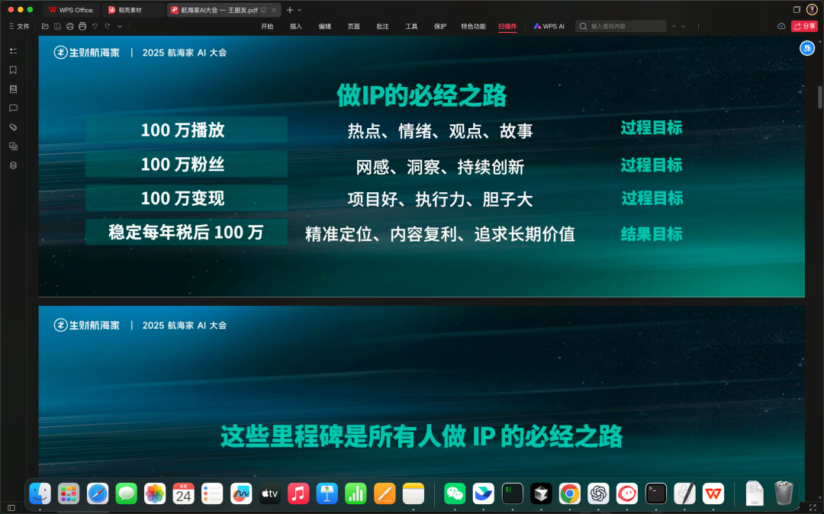Switch to the 批注 tab

pos(382,26)
